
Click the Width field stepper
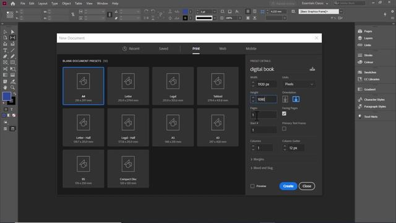tap(253, 84)
